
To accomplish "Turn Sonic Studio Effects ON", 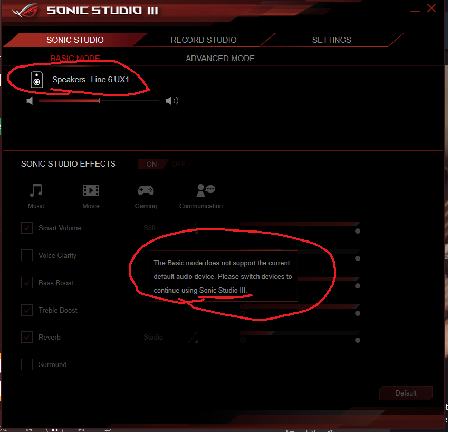I will pos(151,165).
